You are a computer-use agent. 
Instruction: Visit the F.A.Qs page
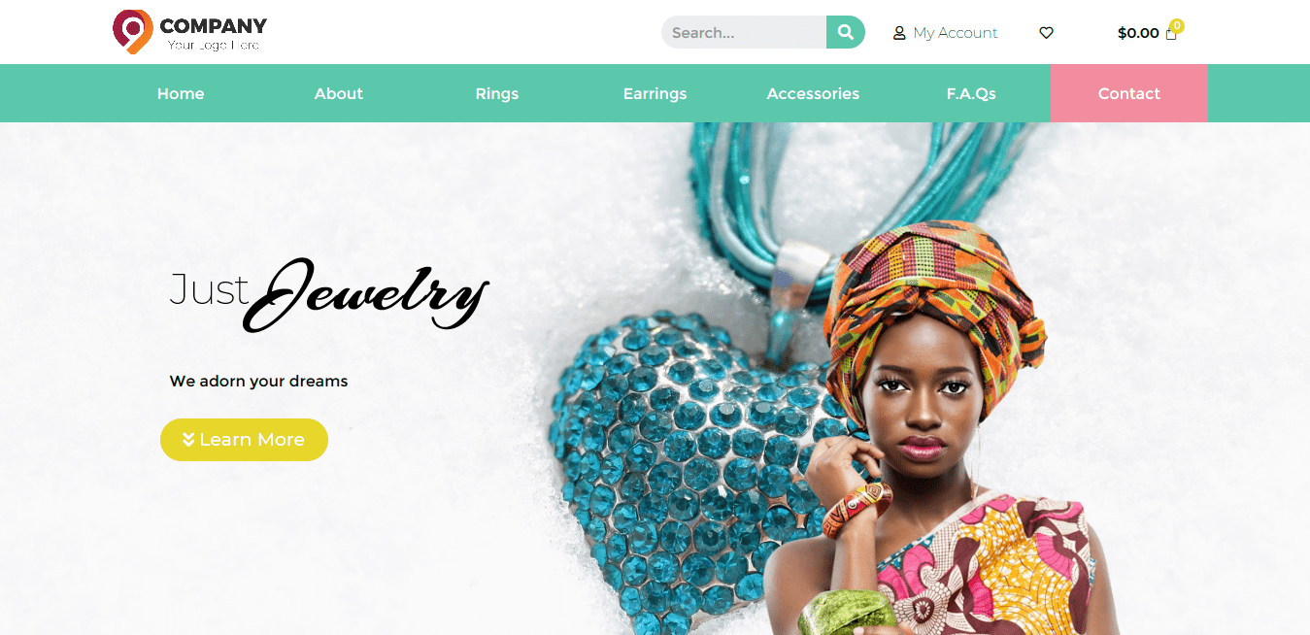tap(971, 93)
